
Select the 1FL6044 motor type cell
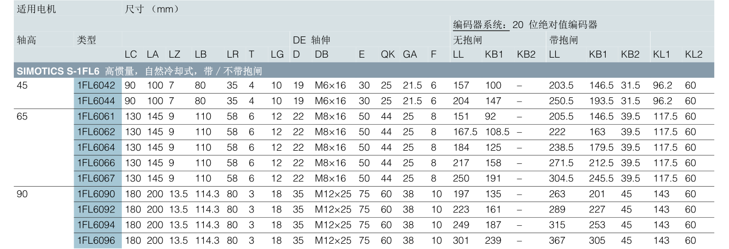(98, 100)
